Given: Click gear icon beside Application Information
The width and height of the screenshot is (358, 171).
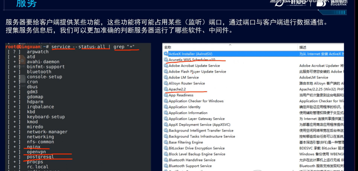Looking at the screenshot, I should click(166, 113).
